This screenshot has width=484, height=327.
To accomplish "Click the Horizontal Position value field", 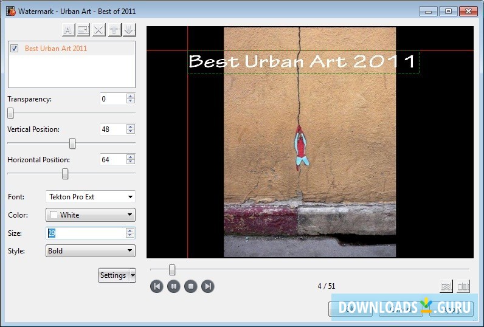I will 113,159.
